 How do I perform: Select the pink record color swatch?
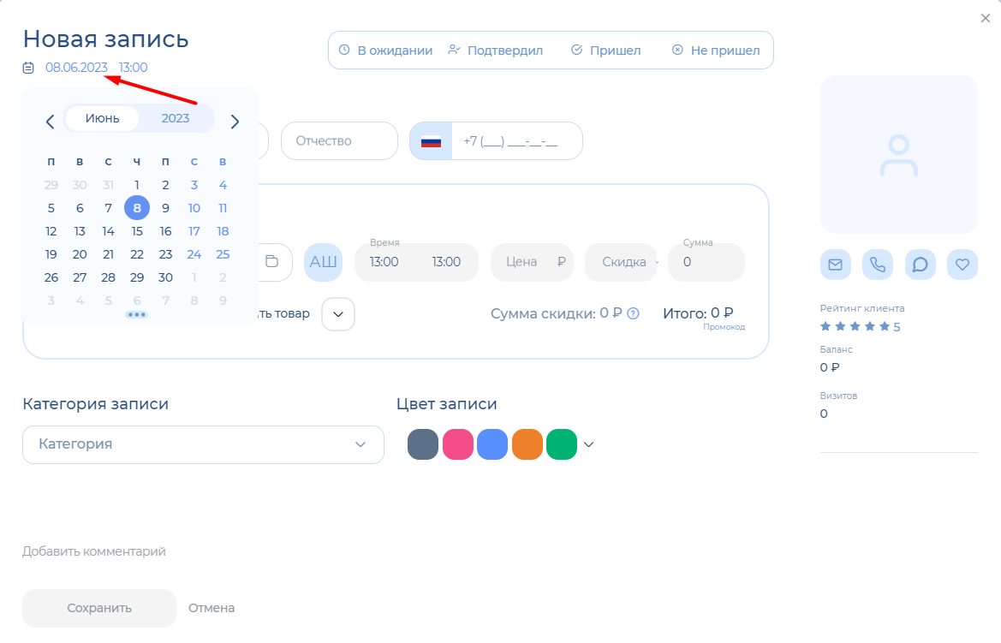tap(458, 444)
